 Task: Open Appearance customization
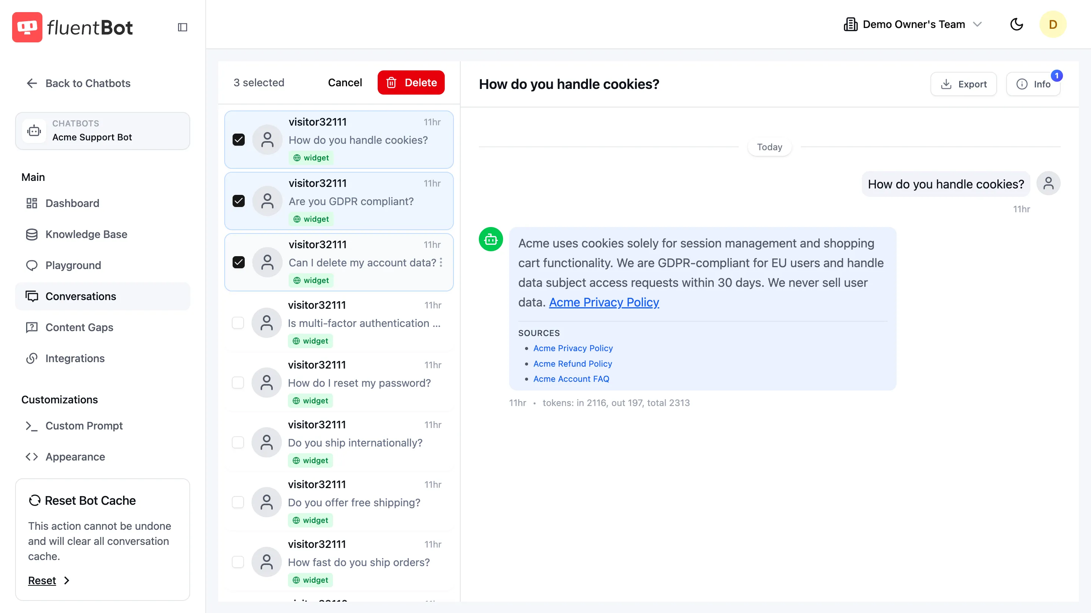coord(103,457)
